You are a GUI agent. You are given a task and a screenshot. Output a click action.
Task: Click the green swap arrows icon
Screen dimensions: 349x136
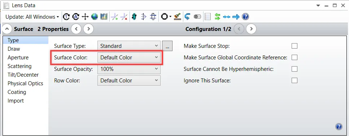[217, 17]
